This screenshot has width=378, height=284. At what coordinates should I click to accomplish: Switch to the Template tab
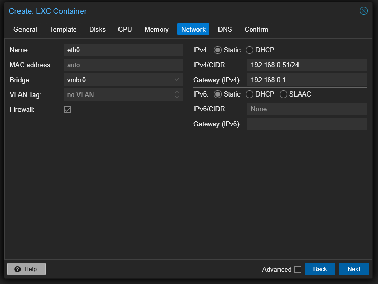[63, 29]
